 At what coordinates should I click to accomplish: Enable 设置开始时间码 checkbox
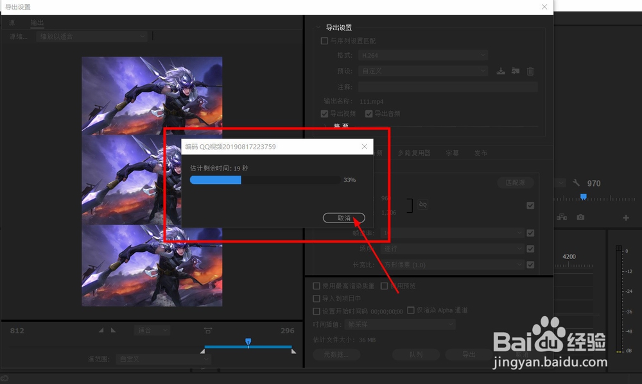click(316, 311)
